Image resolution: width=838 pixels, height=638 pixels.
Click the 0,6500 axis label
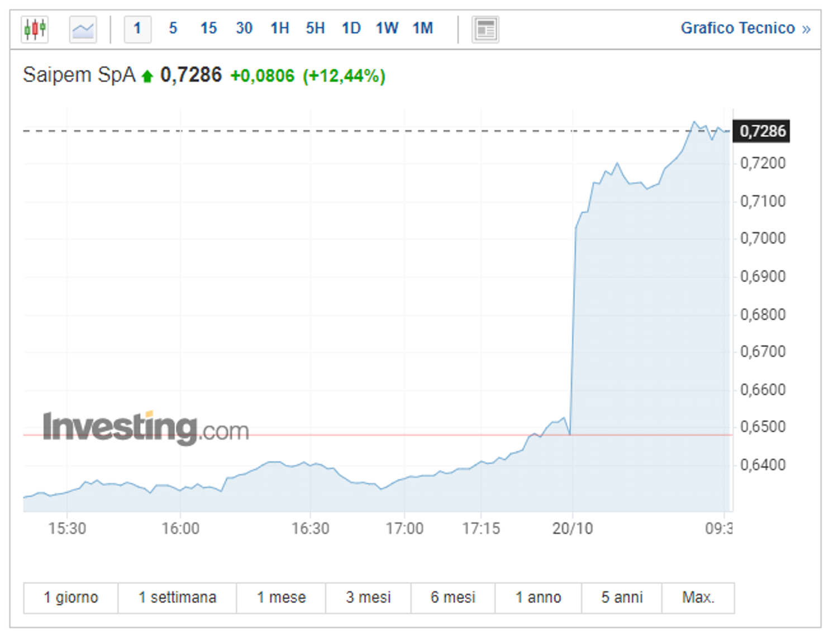coord(763,427)
